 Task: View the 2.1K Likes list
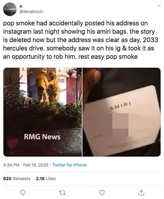point(46,179)
